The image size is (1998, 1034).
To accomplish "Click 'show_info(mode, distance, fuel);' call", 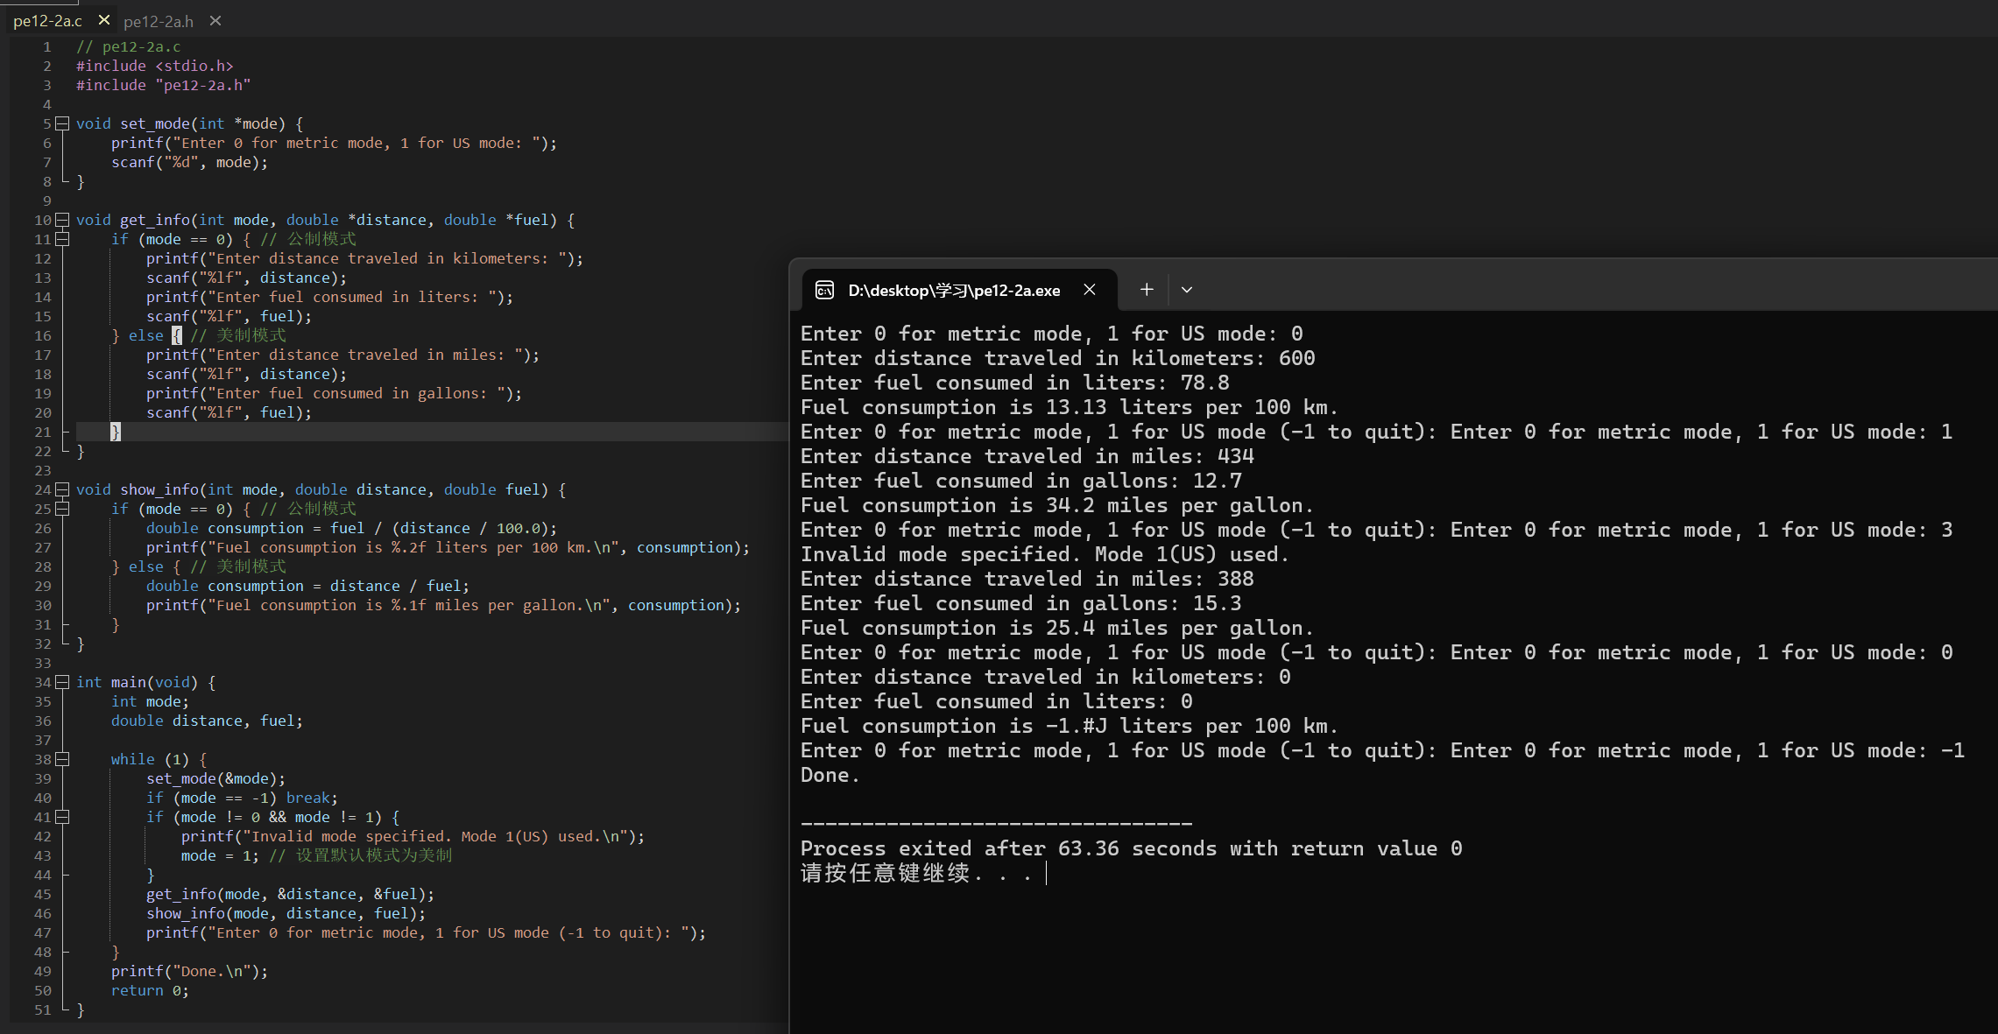I will (x=286, y=913).
